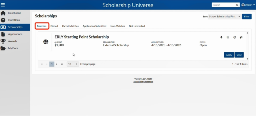Image resolution: width=256 pixels, height=116 pixels.
Task: Mark scholarship as not interested icon
Action: click(x=235, y=37)
